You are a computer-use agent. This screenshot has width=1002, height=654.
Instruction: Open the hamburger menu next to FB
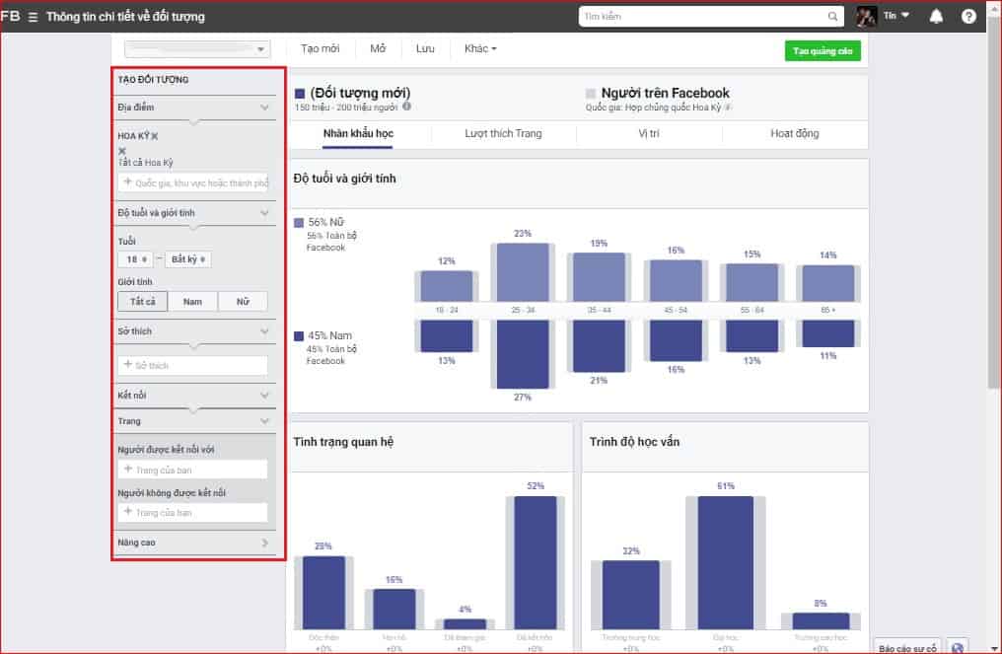[34, 17]
